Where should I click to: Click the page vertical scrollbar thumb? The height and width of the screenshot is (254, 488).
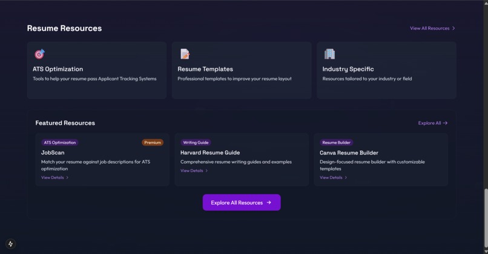tap(486, 217)
